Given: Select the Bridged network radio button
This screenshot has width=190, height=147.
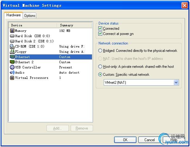Looking at the screenshot, I should [100, 51].
